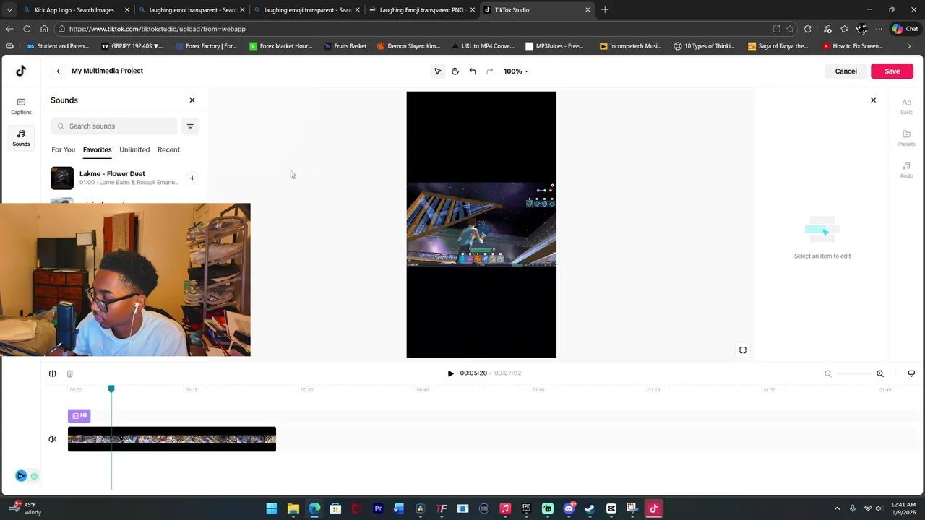Cancel the editing session

coord(846,71)
